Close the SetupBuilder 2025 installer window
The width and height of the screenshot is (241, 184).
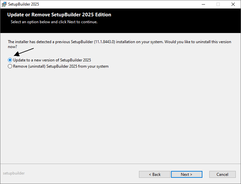pyautogui.click(x=233, y=4)
